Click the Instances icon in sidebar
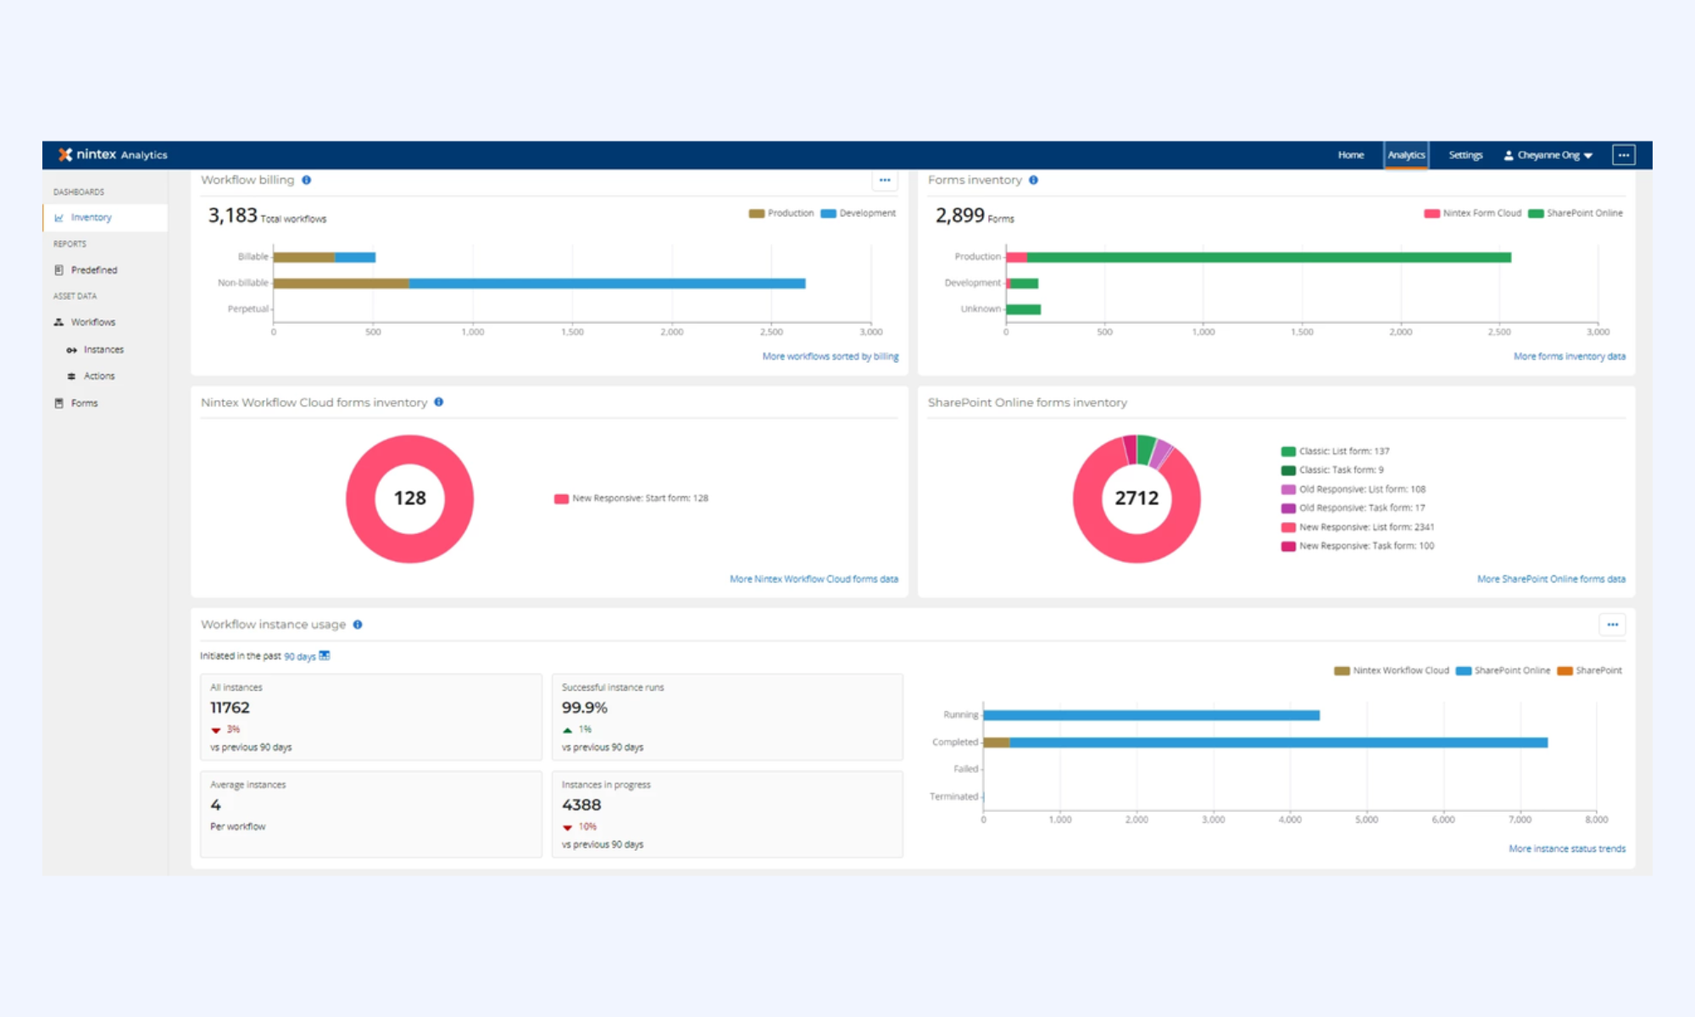The image size is (1695, 1017). pyautogui.click(x=72, y=350)
